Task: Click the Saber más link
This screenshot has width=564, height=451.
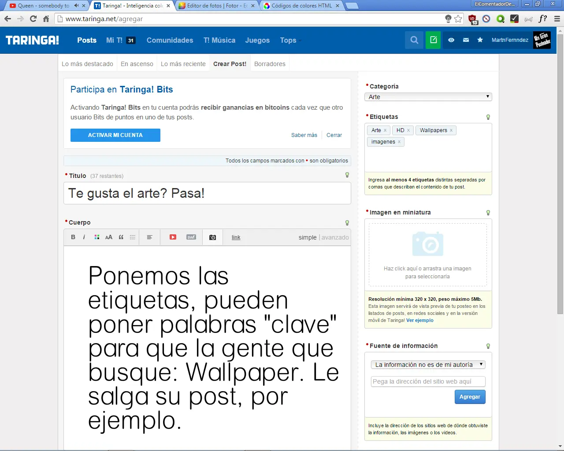Action: [x=304, y=135]
